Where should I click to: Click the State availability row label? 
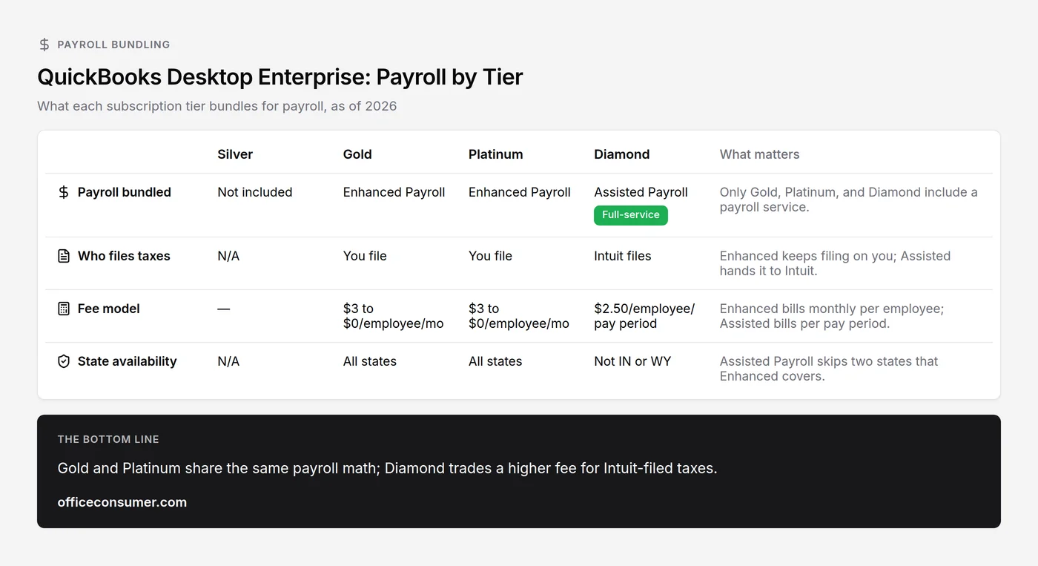(128, 361)
